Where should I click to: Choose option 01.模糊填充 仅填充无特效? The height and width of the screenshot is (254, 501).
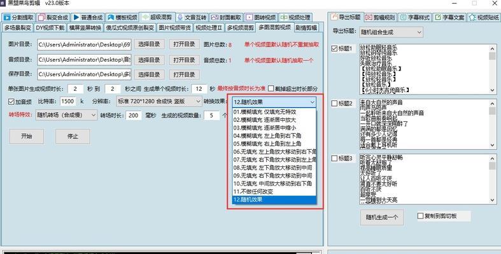pos(274,112)
